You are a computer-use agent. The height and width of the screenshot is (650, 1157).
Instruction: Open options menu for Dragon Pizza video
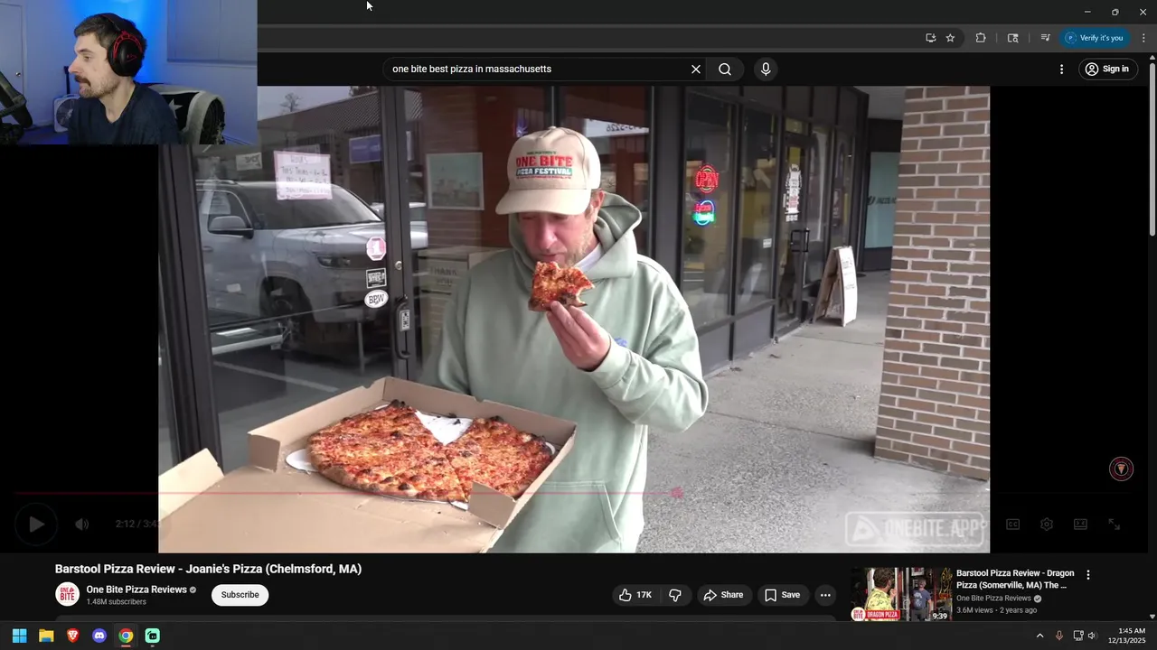coord(1088,575)
